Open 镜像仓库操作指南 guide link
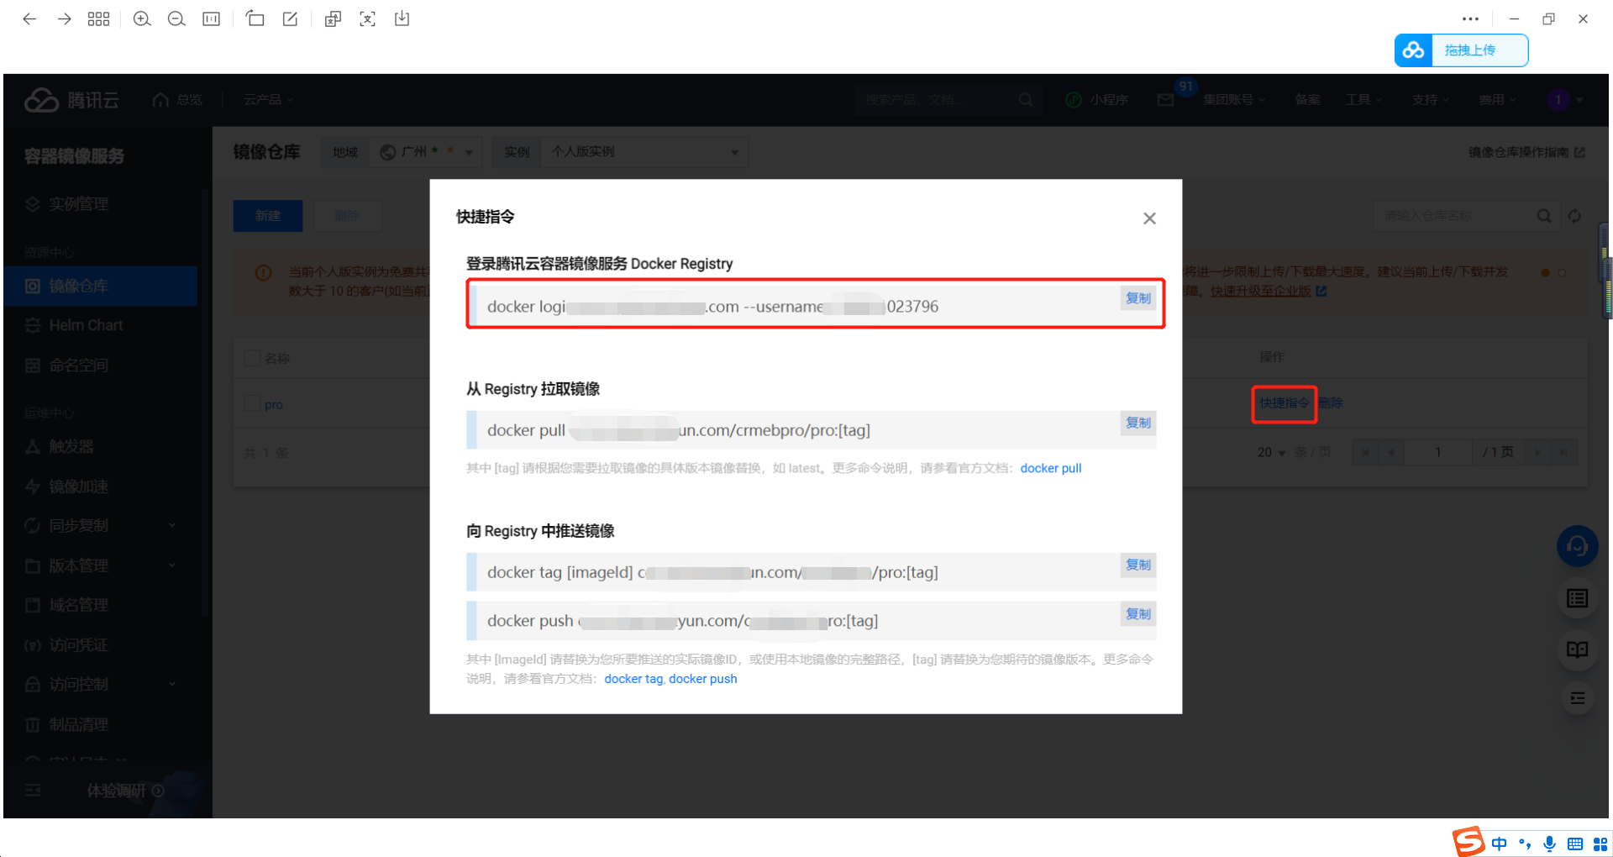Screen dimensions: 1613x857 tap(1526, 152)
